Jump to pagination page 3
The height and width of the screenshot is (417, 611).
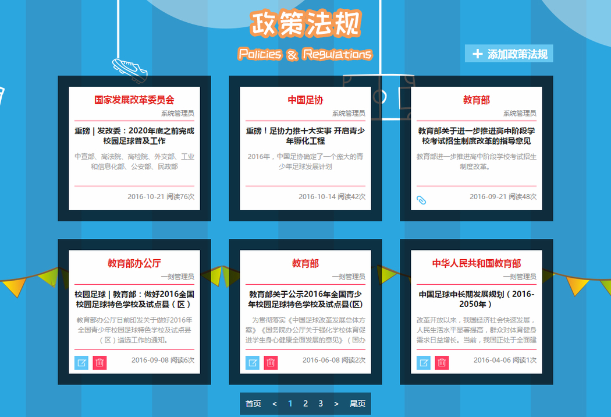(321, 404)
